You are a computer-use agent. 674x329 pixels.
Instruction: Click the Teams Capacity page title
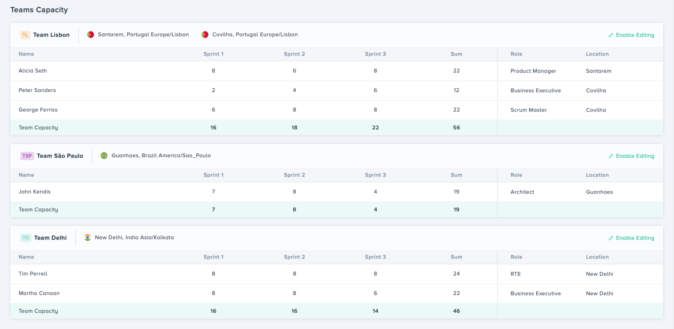coord(39,10)
